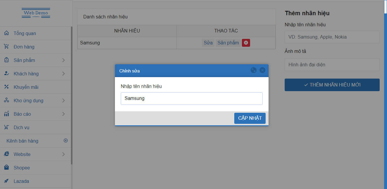This screenshot has width=387, height=189.
Task: Click THÊM NHÃN HIỆU MỚI button
Action: pyautogui.click(x=332, y=85)
